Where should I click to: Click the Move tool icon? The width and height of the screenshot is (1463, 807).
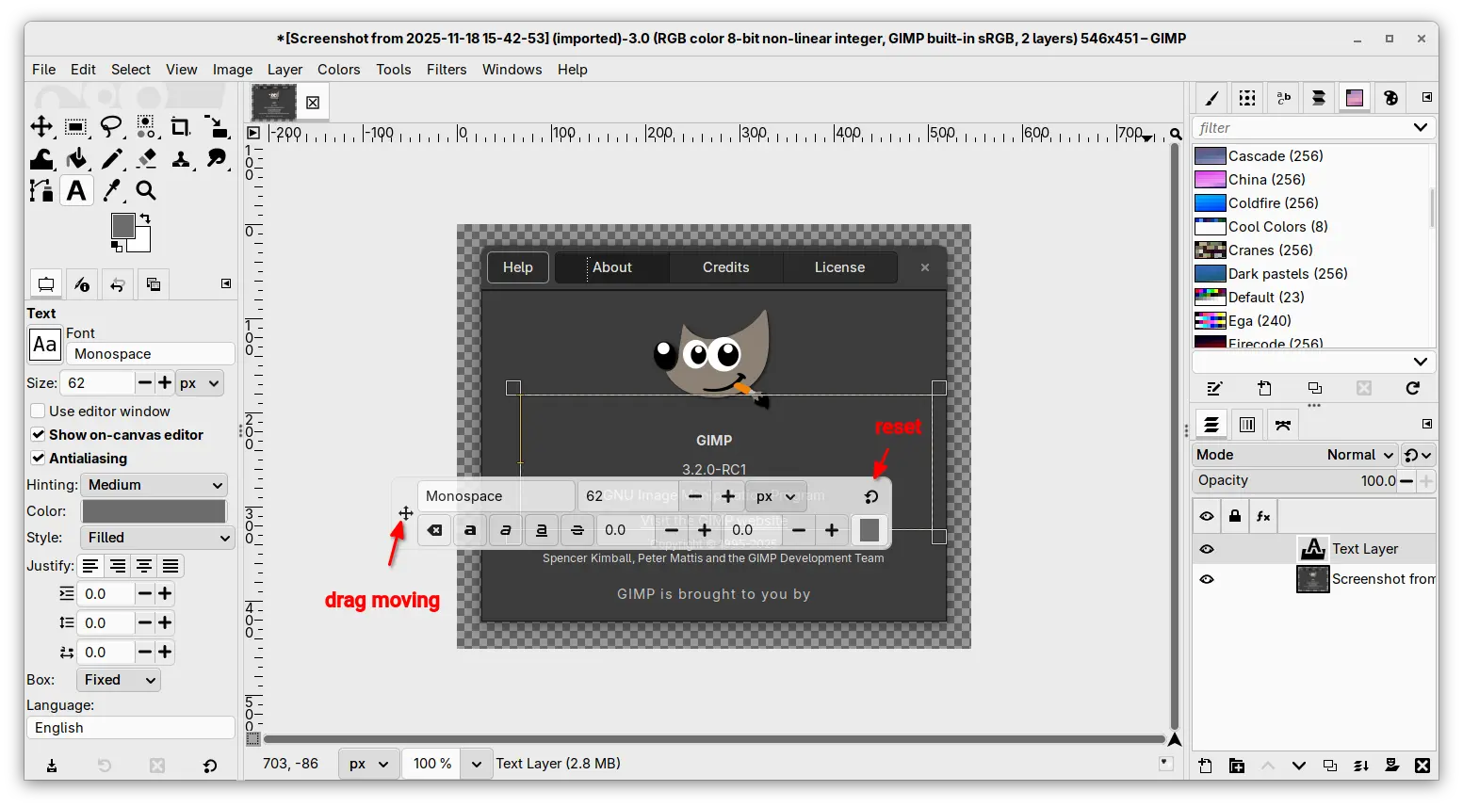tap(41, 126)
